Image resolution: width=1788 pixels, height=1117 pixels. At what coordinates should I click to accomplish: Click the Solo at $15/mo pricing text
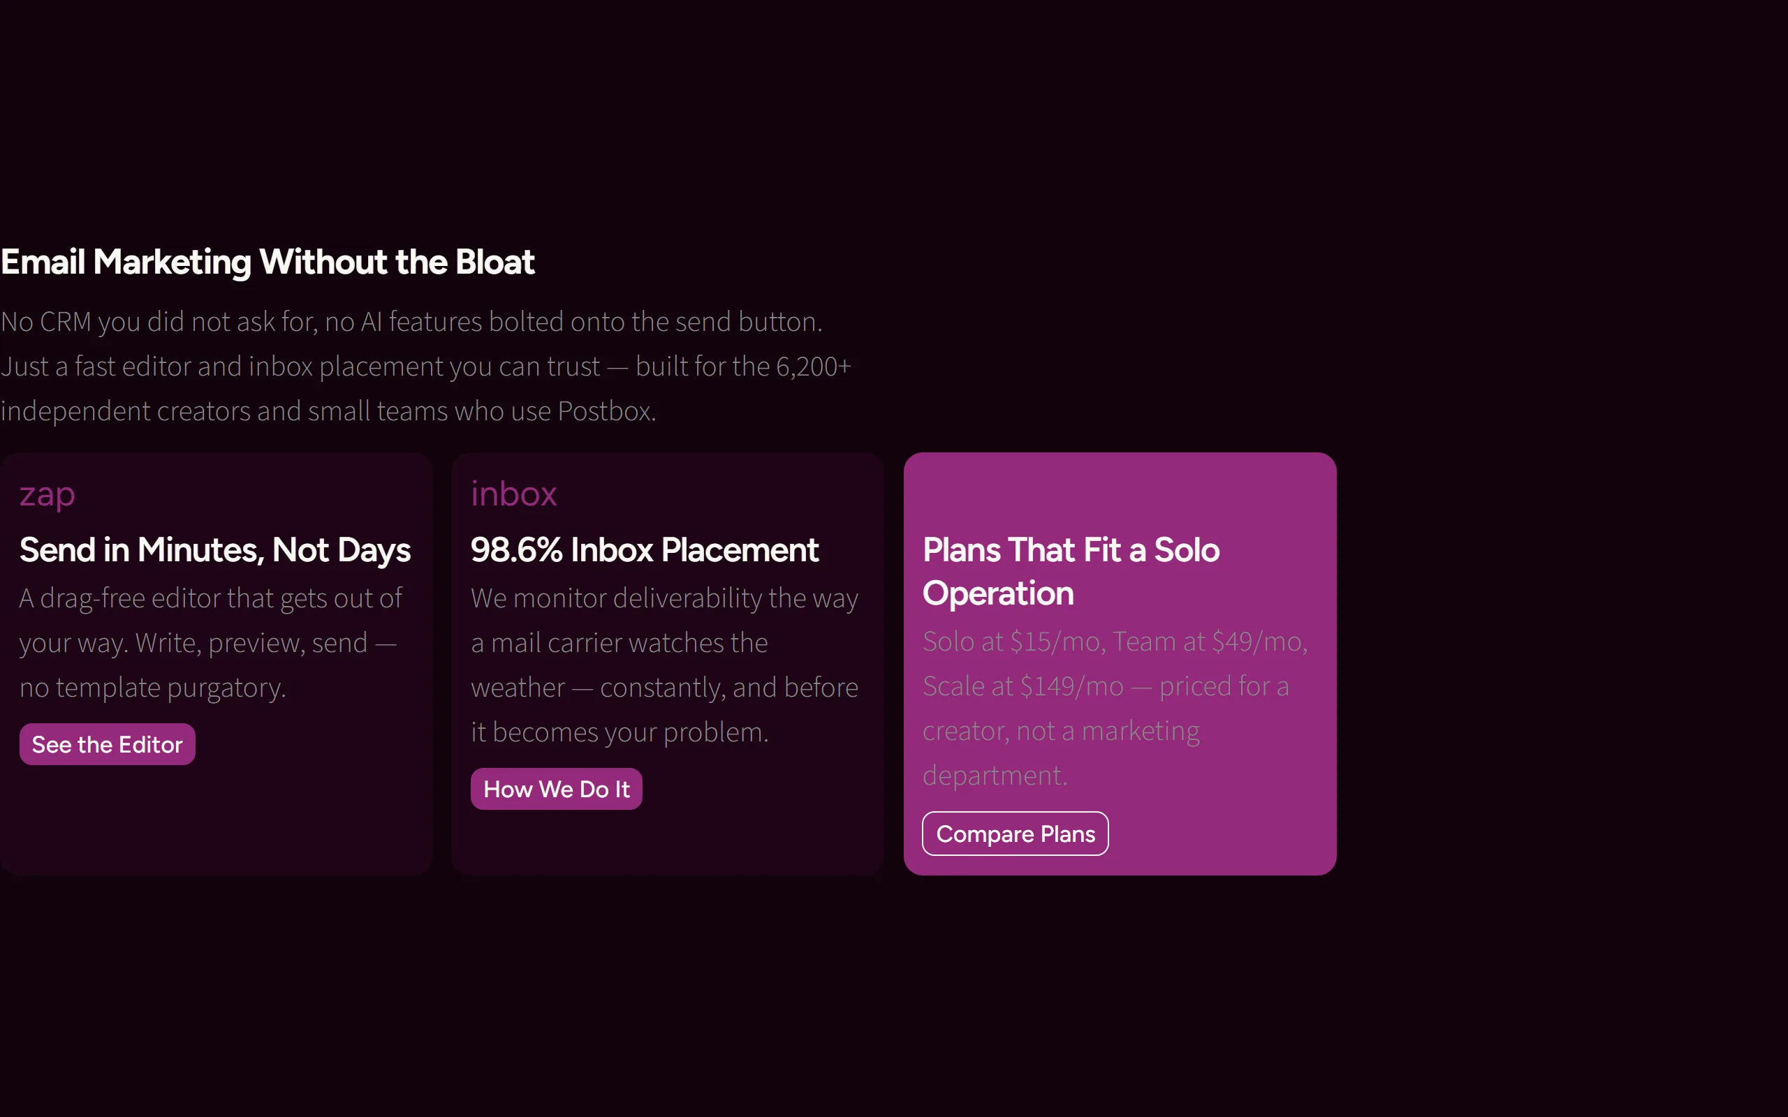pos(1013,642)
